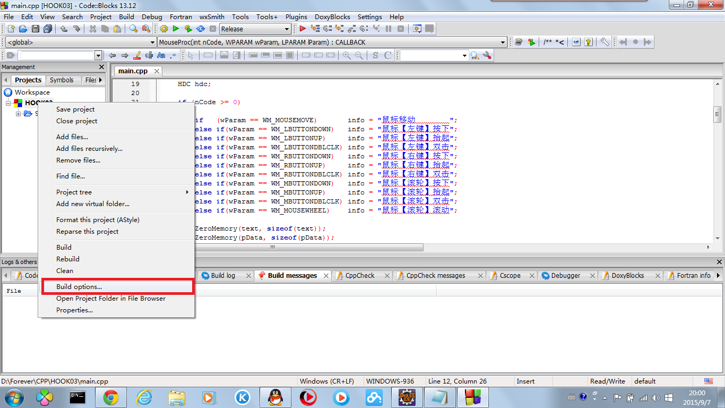Open the Release build target dropdown

click(x=287, y=29)
